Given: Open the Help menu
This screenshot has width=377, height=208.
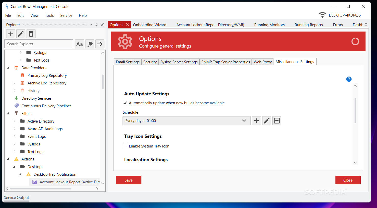Looking at the screenshot, I should [x=83, y=15].
